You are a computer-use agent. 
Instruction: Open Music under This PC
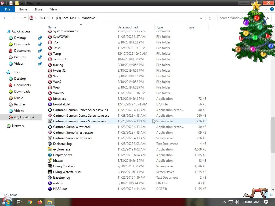tap(19, 98)
